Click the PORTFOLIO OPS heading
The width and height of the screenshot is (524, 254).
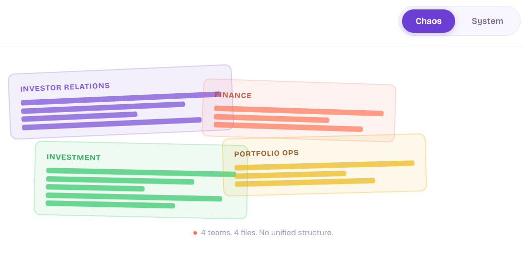point(266,153)
